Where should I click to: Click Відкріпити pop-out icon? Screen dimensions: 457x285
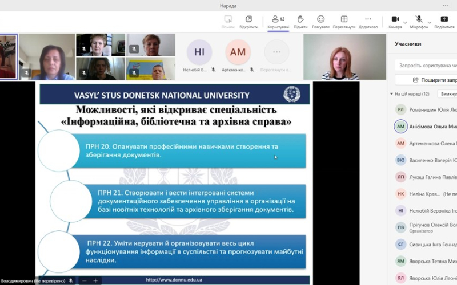pyautogui.click(x=248, y=19)
